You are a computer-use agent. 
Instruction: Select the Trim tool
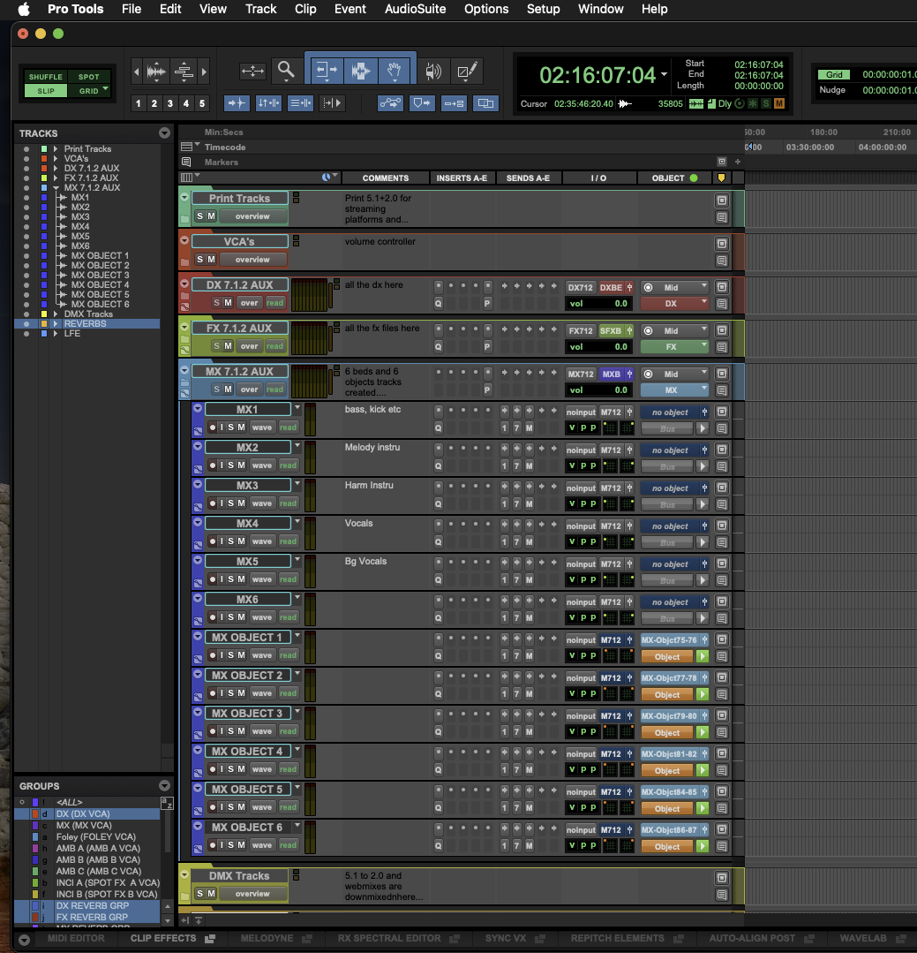327,72
